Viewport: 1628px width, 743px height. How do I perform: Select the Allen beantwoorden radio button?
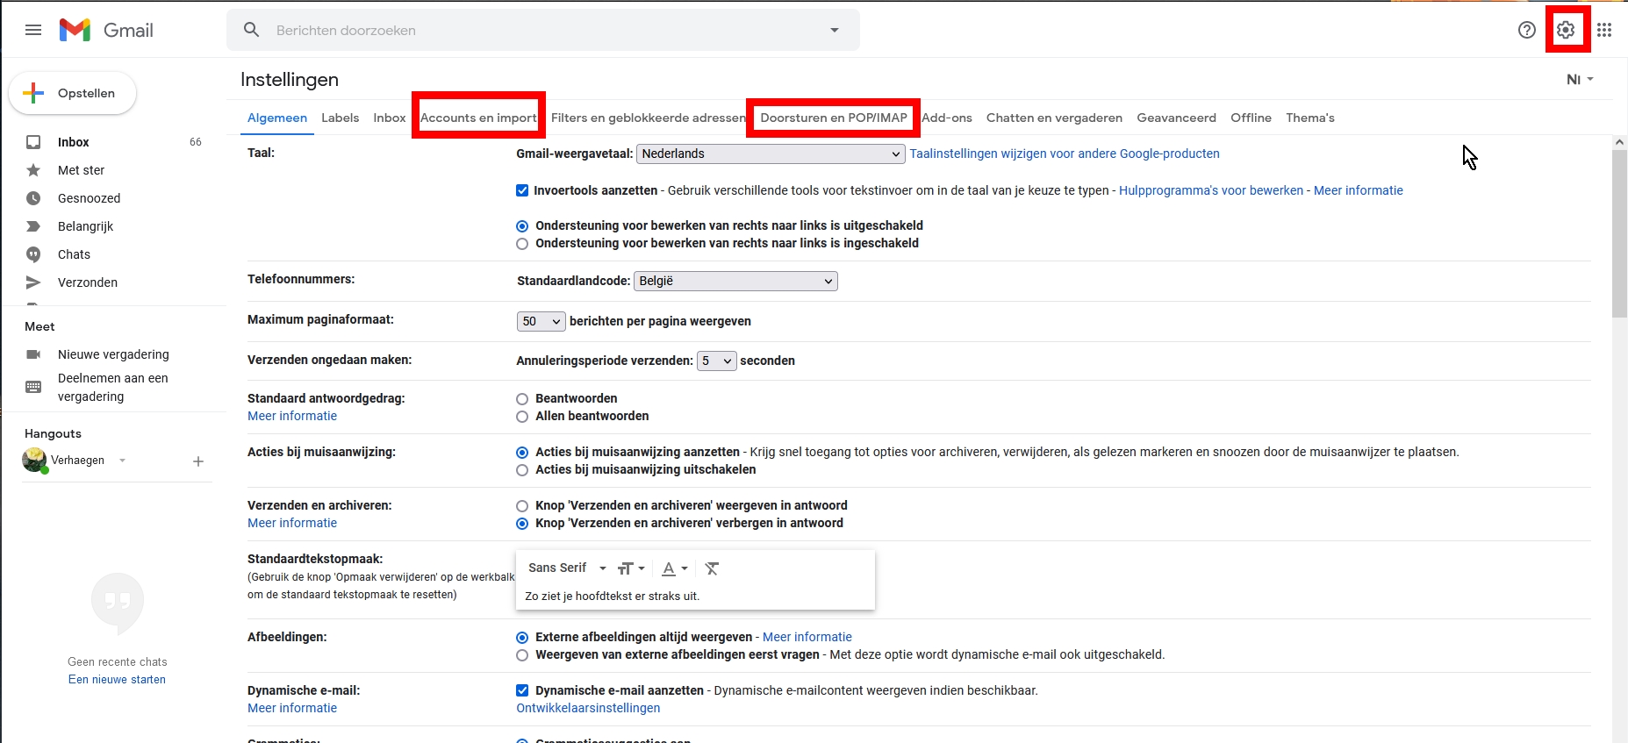(522, 417)
